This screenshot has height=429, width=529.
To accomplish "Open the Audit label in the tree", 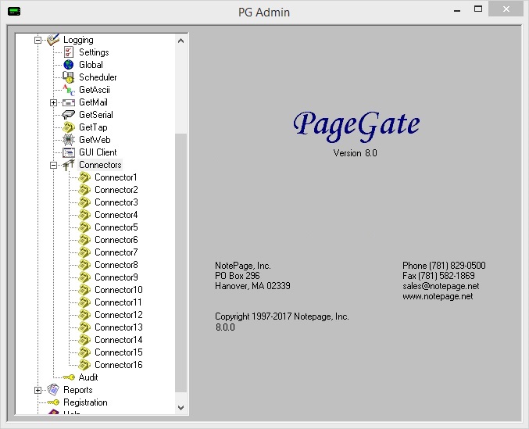I will pos(88,377).
